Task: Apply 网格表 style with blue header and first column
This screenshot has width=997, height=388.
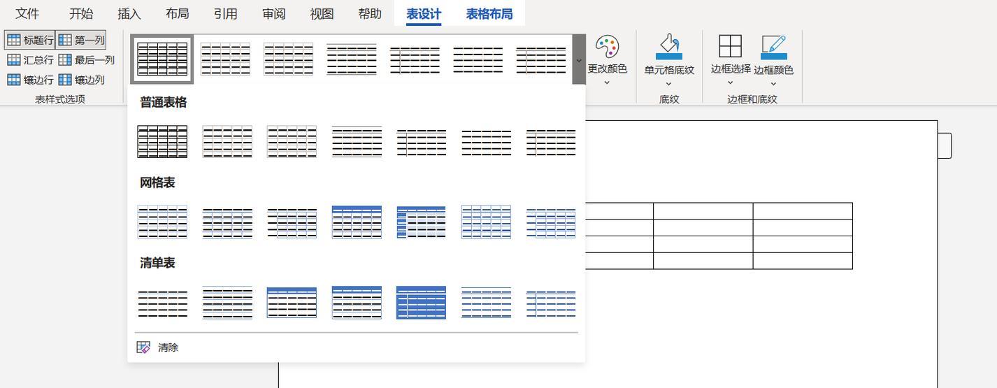Action: 422,222
